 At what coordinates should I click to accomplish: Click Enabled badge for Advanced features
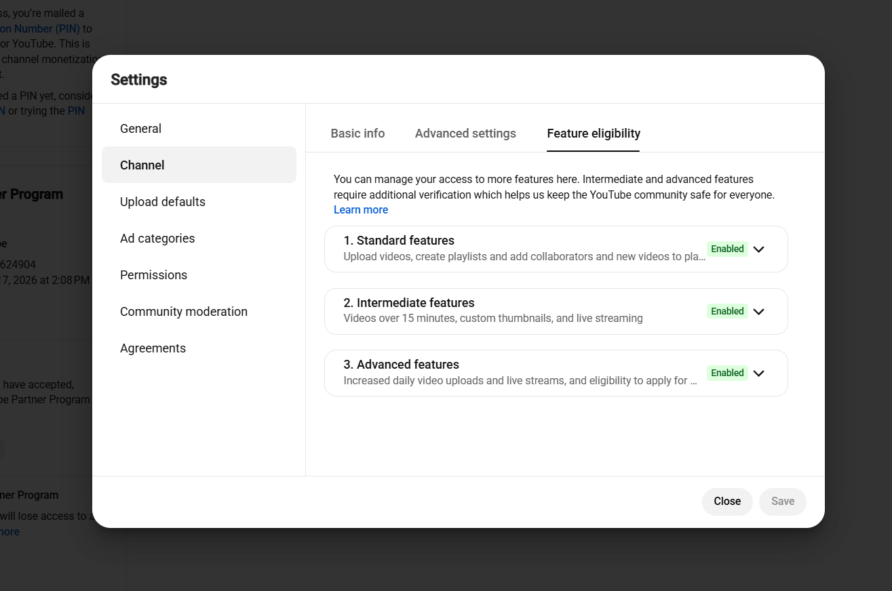[x=728, y=373]
